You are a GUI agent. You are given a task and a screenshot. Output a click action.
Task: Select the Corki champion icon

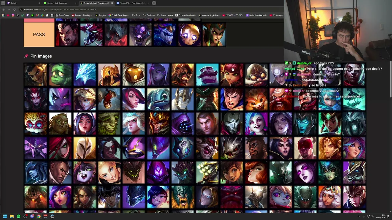click(x=256, y=75)
